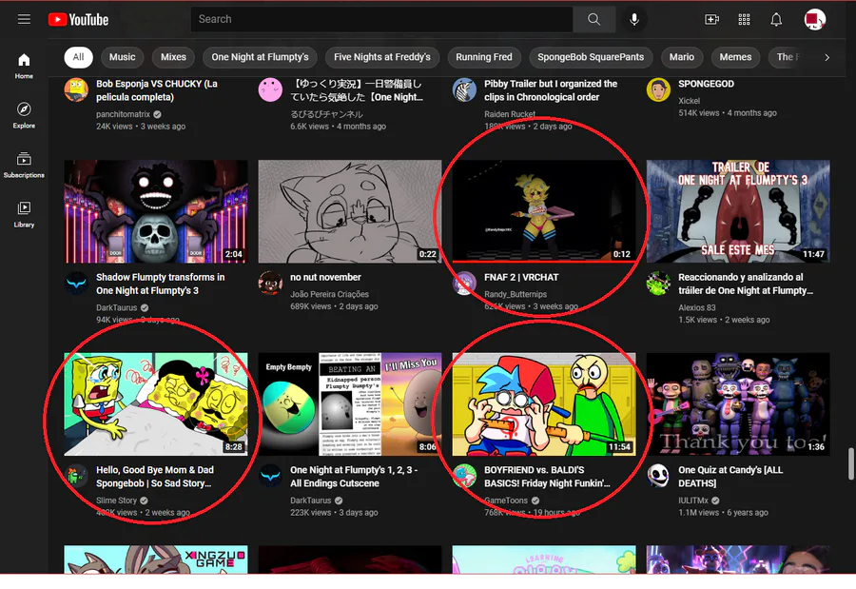Play Boyfriend vs Baldi thumbnail
856x589 pixels.
tap(544, 404)
